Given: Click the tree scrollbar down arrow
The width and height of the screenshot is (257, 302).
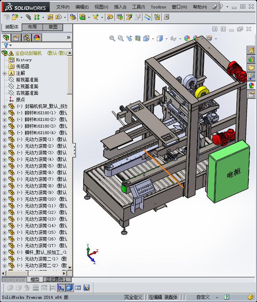Looking at the screenshot, I should 70,267.
